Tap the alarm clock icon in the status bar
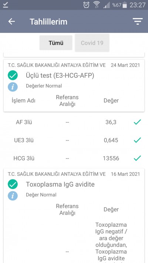The image size is (148, 263). coord(86,5)
